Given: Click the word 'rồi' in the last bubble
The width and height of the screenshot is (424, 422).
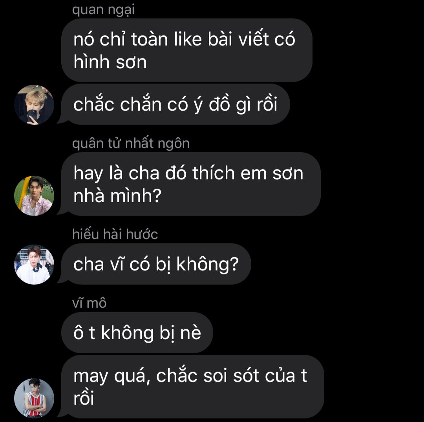Looking at the screenshot, I should tap(84, 398).
